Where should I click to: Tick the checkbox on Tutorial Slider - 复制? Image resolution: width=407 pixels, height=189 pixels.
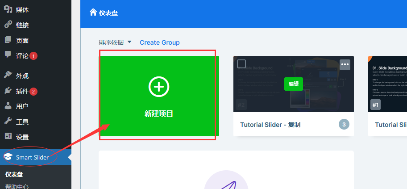(x=241, y=64)
